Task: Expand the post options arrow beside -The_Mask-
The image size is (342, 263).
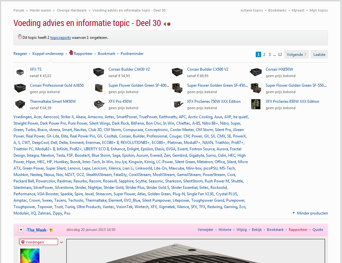Action: [x=21, y=230]
